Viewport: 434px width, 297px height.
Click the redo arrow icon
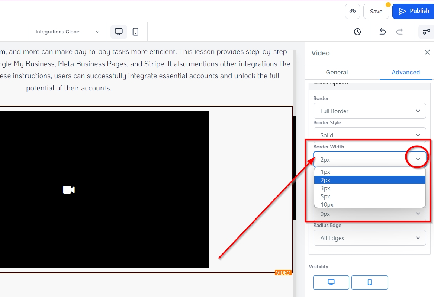coord(400,32)
